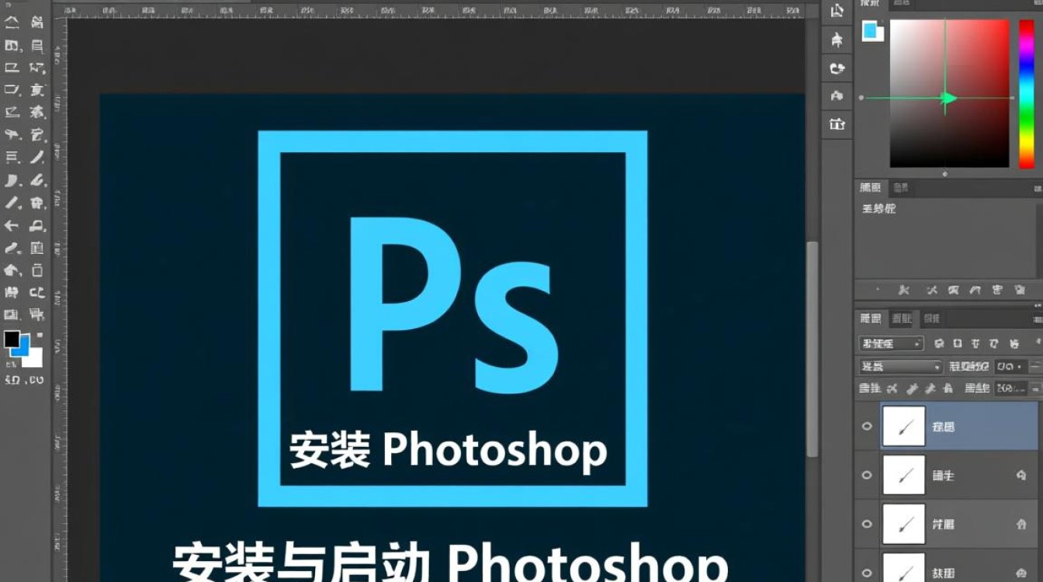Screen dimensions: 1043x582
Task: Click the lock icon on the bottom layer row
Action: coord(1021,573)
